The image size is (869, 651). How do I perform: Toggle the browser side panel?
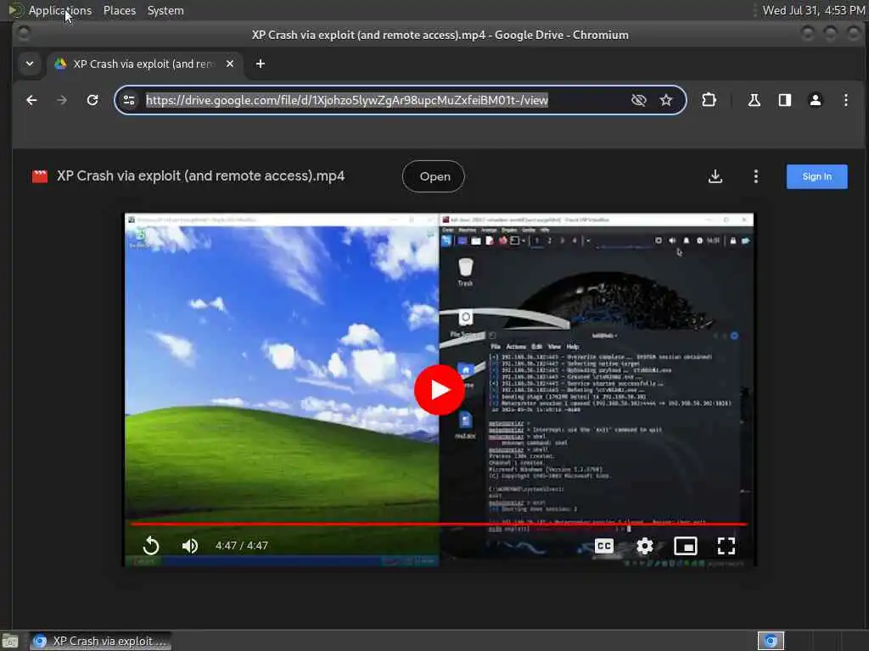pyautogui.click(x=785, y=100)
